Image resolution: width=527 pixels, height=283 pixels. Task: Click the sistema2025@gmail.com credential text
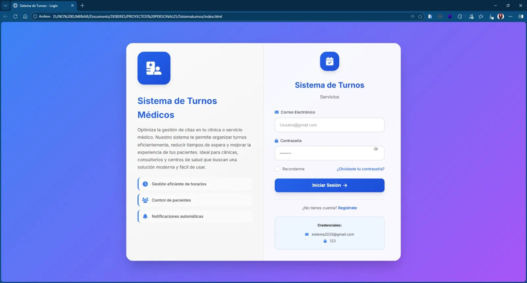pos(333,234)
